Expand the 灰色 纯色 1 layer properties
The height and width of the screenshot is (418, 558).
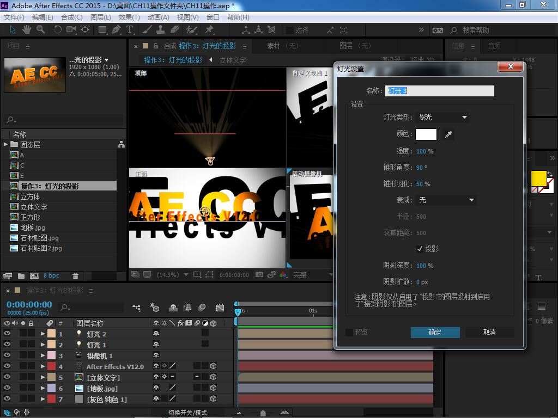click(43, 399)
